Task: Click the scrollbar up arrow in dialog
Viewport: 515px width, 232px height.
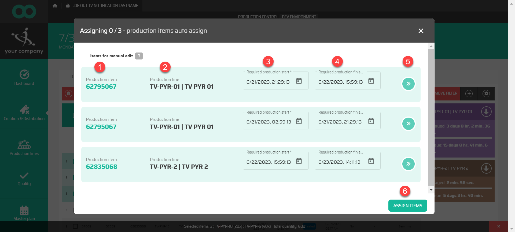Action: click(x=431, y=46)
